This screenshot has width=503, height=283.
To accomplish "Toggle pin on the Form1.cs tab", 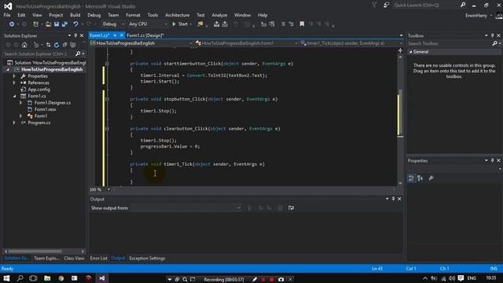I will [x=115, y=35].
